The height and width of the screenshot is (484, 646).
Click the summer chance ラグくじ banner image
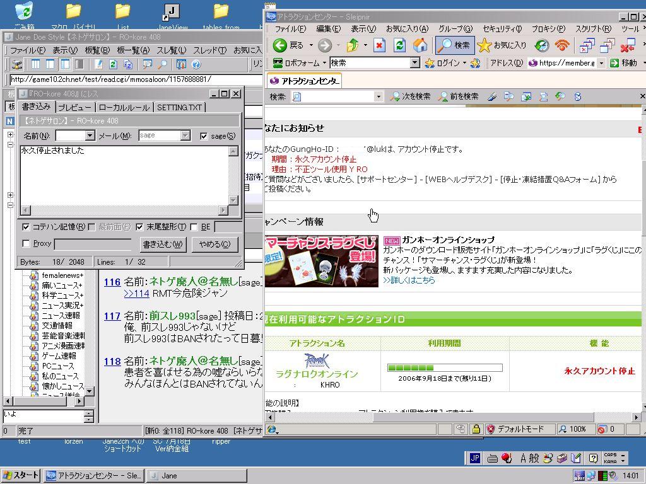(321, 262)
